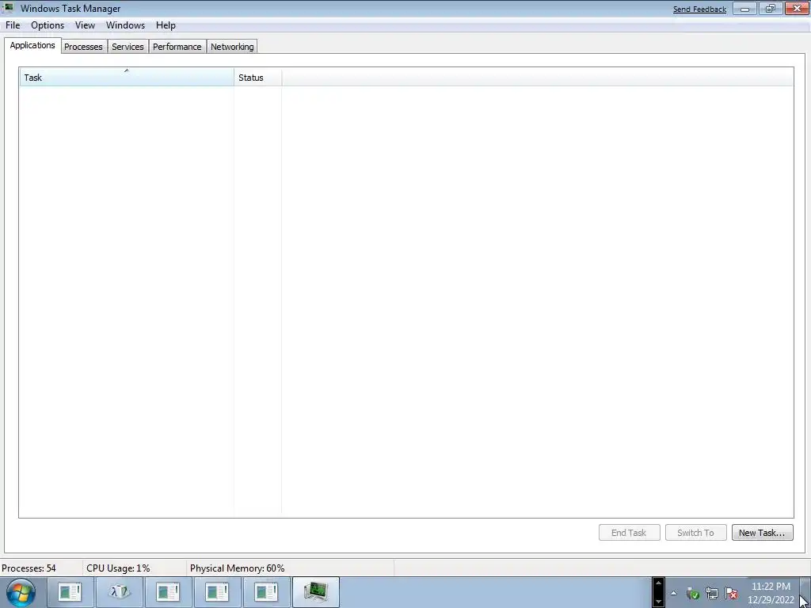Click the Safely Remove Hardware tray icon
This screenshot has width=811, height=608.
[x=692, y=593]
